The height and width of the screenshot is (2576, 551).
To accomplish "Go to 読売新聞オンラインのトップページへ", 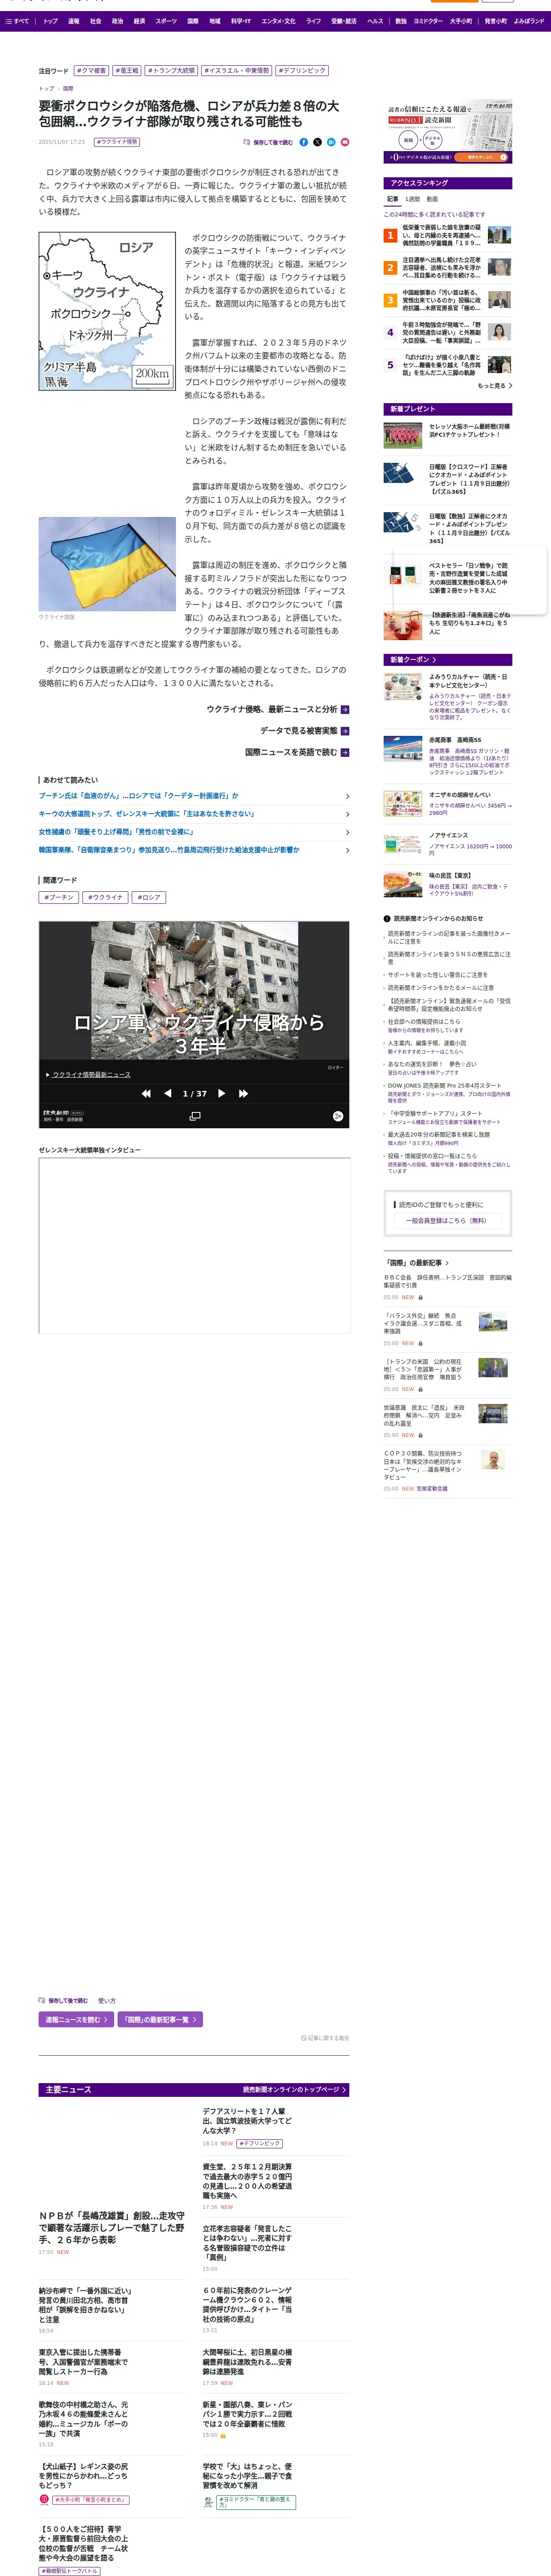I will point(294,2090).
